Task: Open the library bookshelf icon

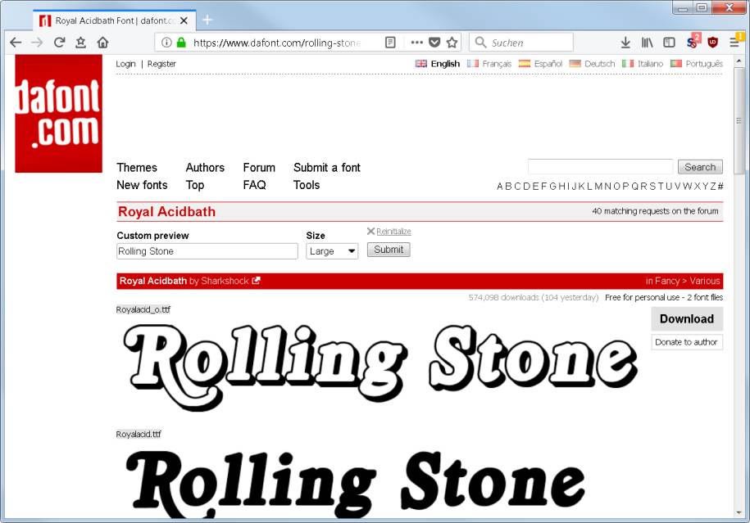Action: (647, 43)
